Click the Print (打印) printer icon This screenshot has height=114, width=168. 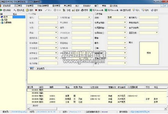[x=82, y=10]
